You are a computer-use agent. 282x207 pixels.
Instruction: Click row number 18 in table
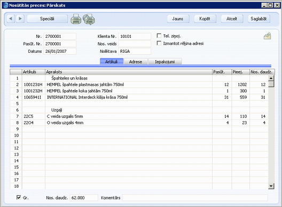coord(16,186)
